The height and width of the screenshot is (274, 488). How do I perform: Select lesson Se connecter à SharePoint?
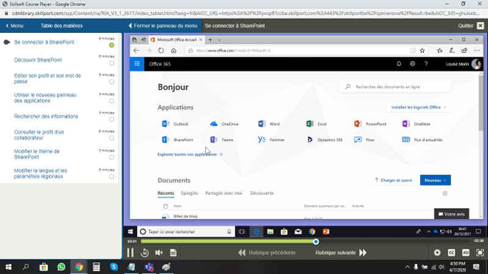click(x=44, y=42)
